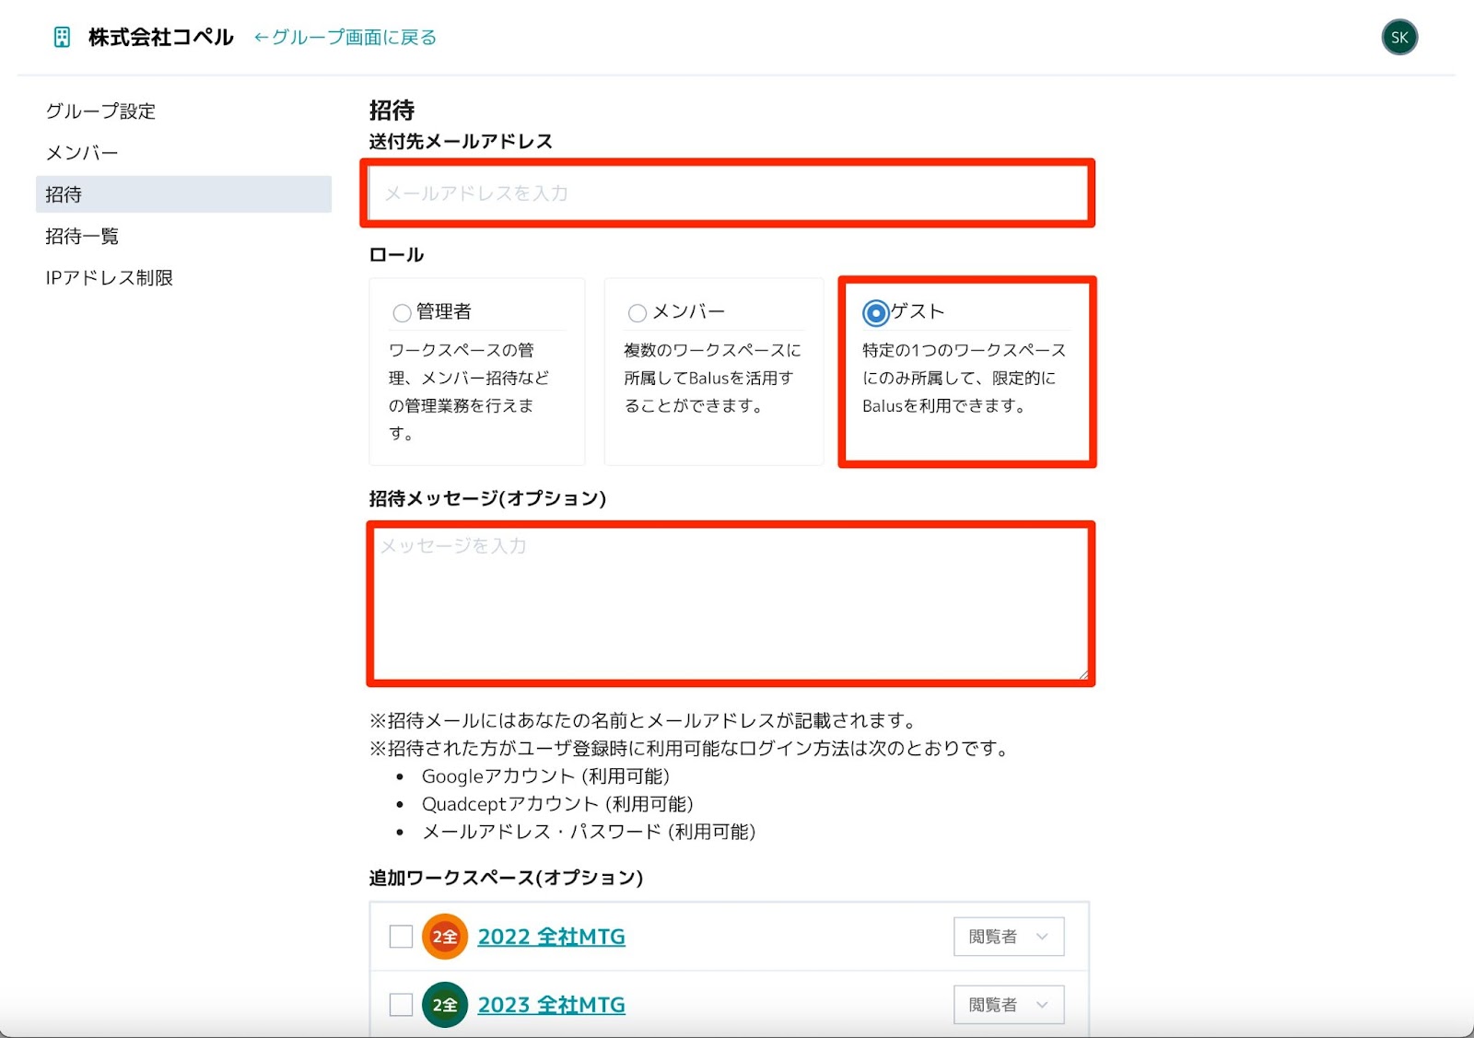Open the 2022 全社MTG link
This screenshot has width=1474, height=1038.
point(551,937)
